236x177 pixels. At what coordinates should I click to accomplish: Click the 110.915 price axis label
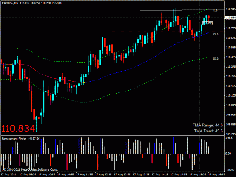[x=231, y=9]
